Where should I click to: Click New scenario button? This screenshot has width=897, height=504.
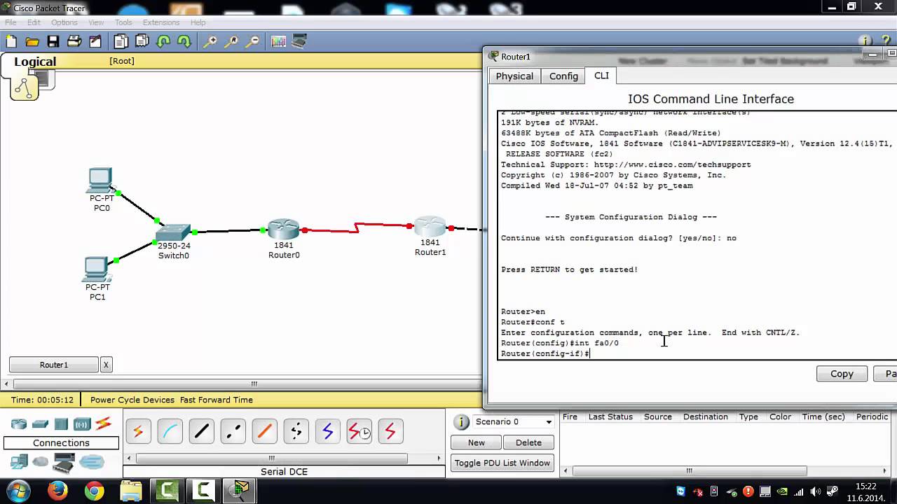coord(476,442)
